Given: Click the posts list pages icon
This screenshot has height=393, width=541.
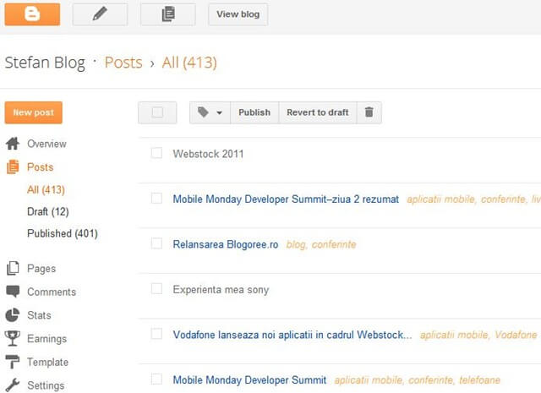Looking at the screenshot, I should [168, 14].
